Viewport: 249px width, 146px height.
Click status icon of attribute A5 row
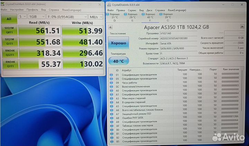(112, 106)
